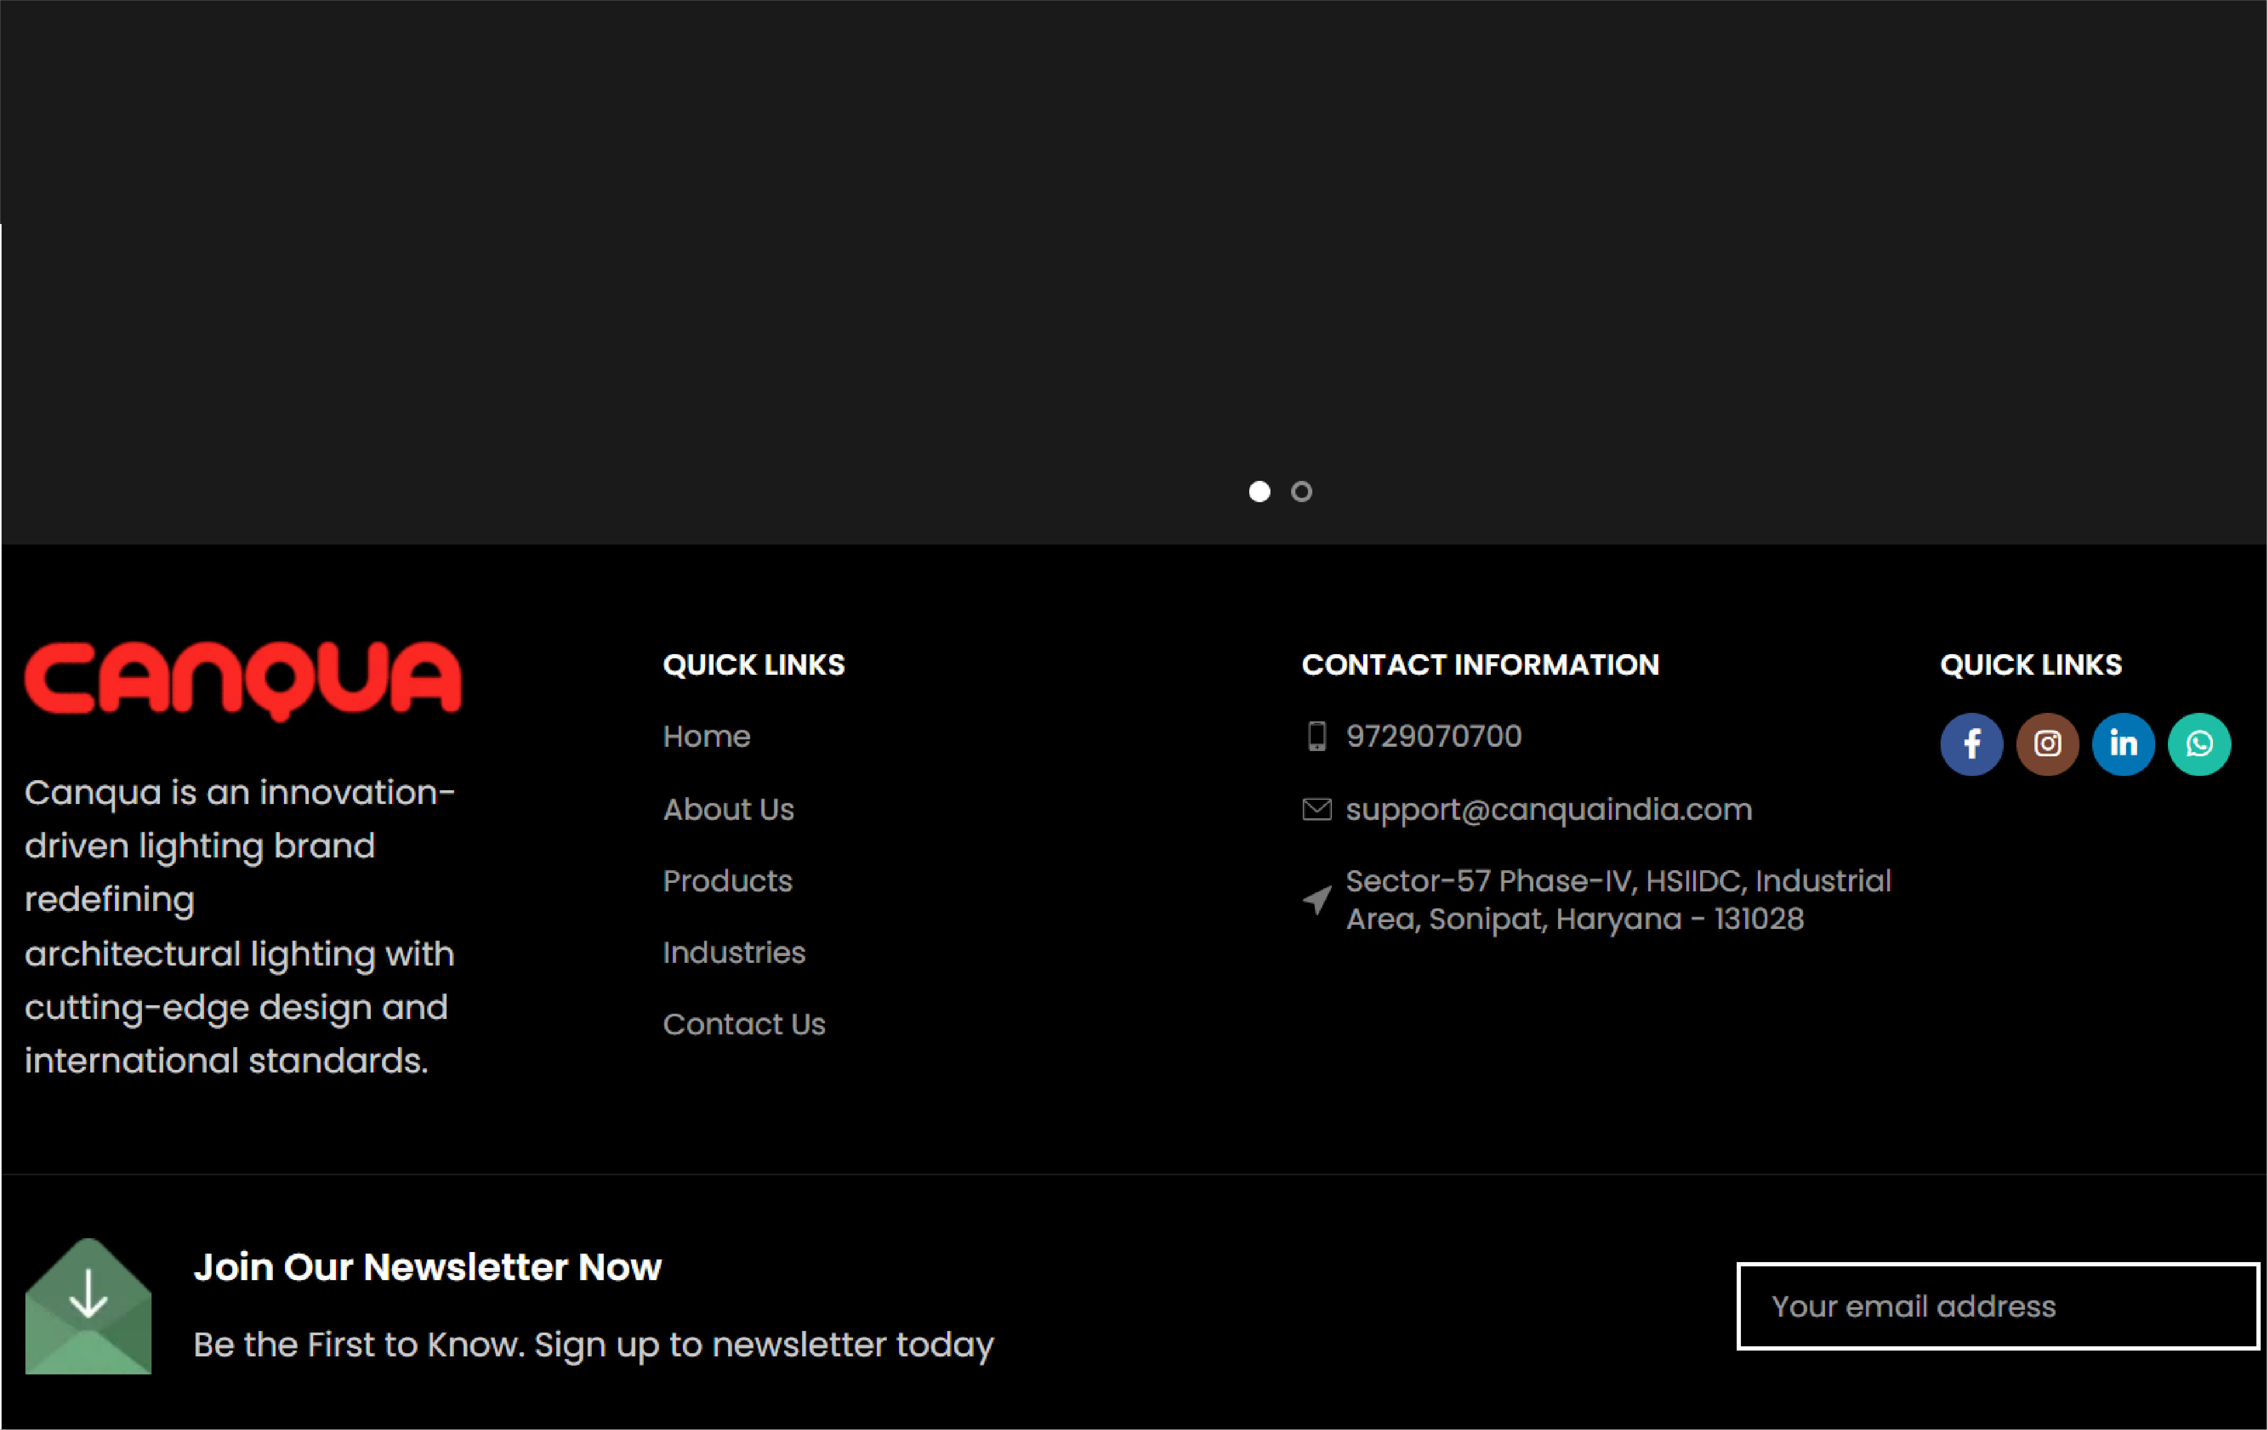The width and height of the screenshot is (2267, 1430).
Task: Click the location arrow icon by address
Action: tap(1316, 900)
